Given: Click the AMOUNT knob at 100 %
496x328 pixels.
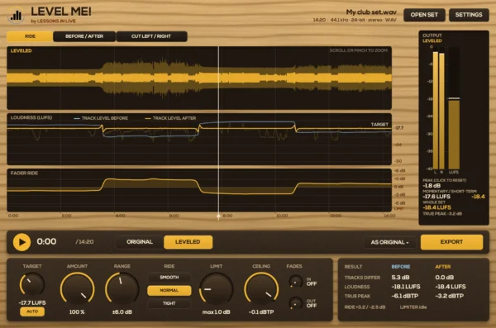Looking at the screenshot, I should [77, 289].
